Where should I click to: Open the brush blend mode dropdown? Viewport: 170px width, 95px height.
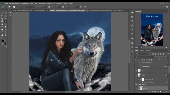pyautogui.click(x=28, y=7)
